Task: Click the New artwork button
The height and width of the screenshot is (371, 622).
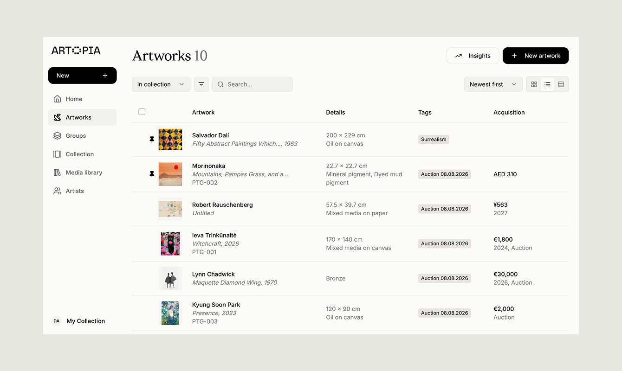Action: [x=536, y=56]
